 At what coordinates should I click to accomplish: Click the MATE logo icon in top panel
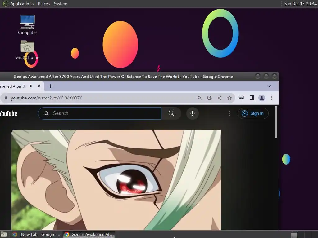[5, 4]
